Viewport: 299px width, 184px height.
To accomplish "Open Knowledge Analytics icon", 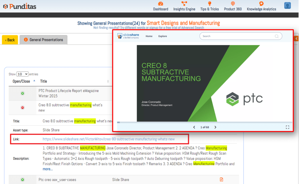I will (261, 4).
